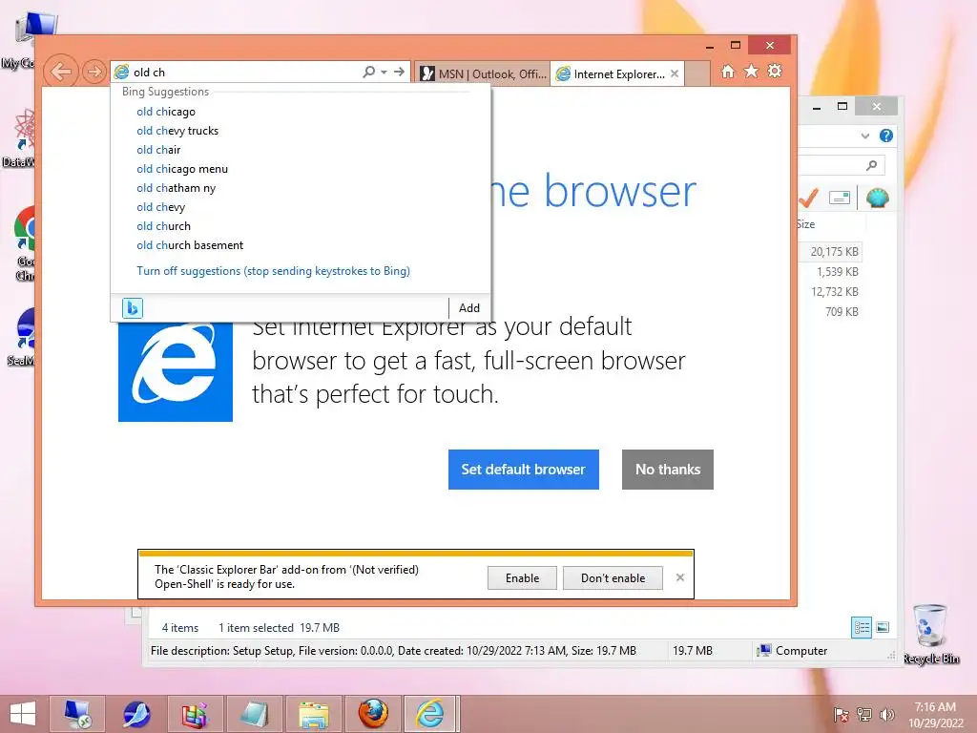Click into the address bar text 'old ch'
This screenshot has width=977, height=733.
point(150,73)
